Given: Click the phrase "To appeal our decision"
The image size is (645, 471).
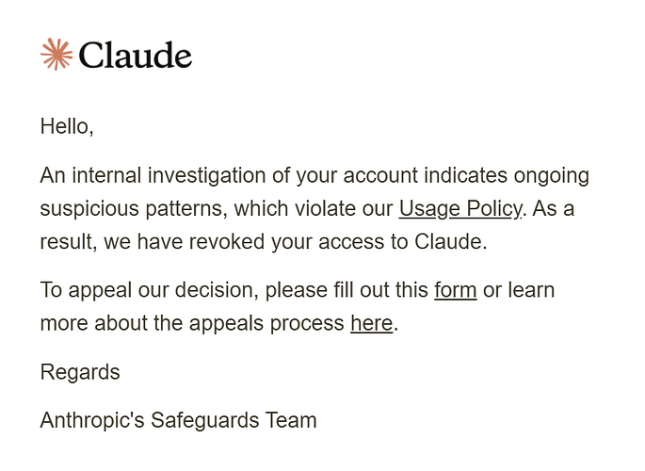Looking at the screenshot, I should [x=150, y=290].
